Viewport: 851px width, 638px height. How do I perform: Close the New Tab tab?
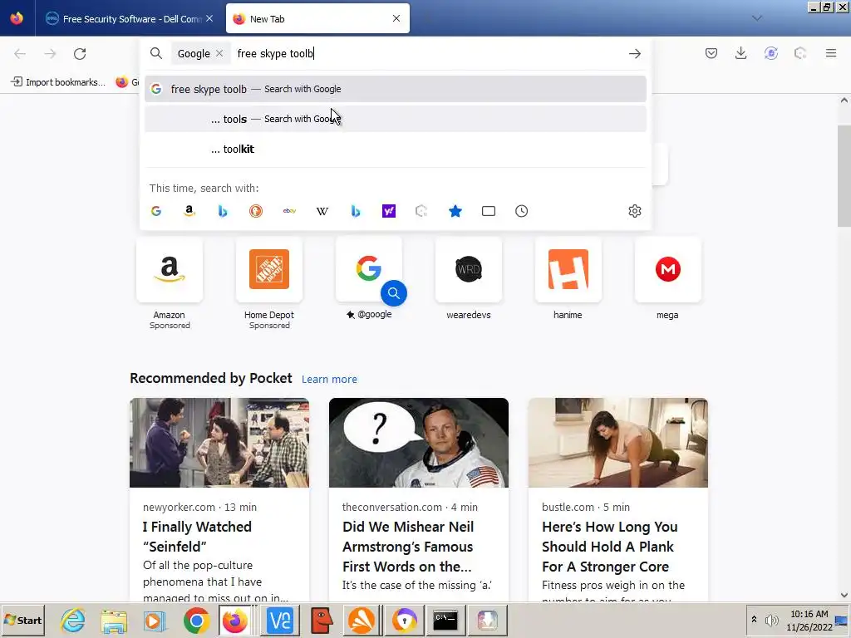(396, 18)
